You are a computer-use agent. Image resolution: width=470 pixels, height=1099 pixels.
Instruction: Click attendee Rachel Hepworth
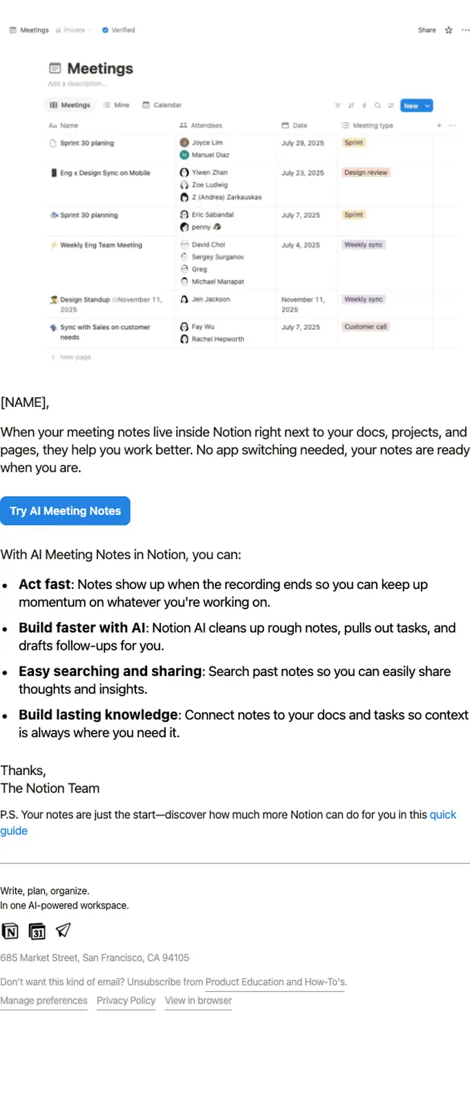(218, 339)
